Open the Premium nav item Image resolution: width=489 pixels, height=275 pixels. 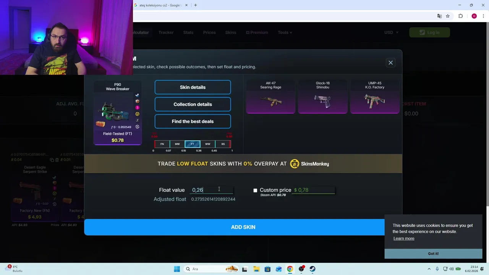257,32
